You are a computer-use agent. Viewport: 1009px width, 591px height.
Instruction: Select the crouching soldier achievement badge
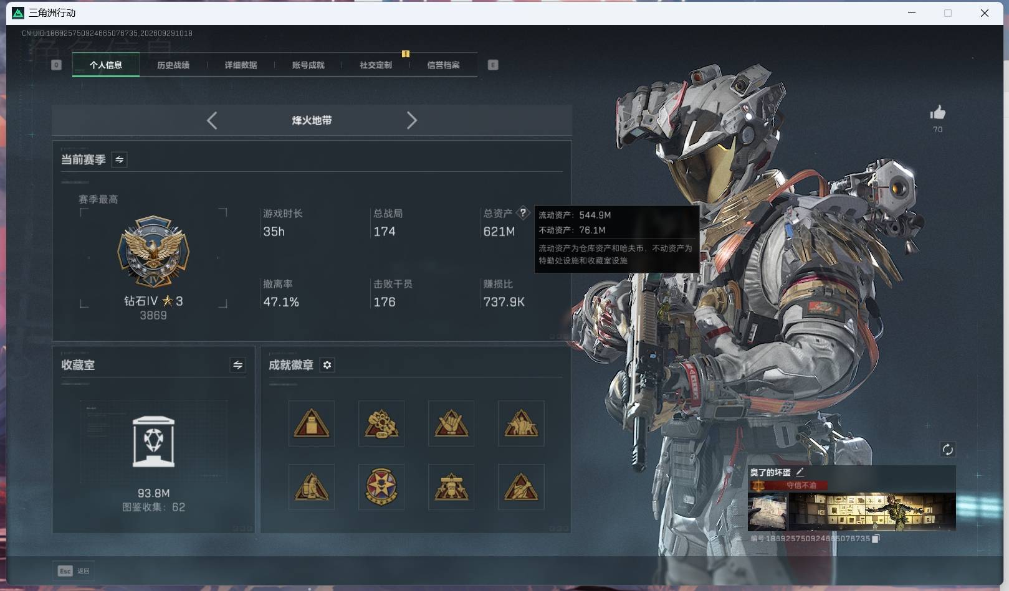point(521,487)
